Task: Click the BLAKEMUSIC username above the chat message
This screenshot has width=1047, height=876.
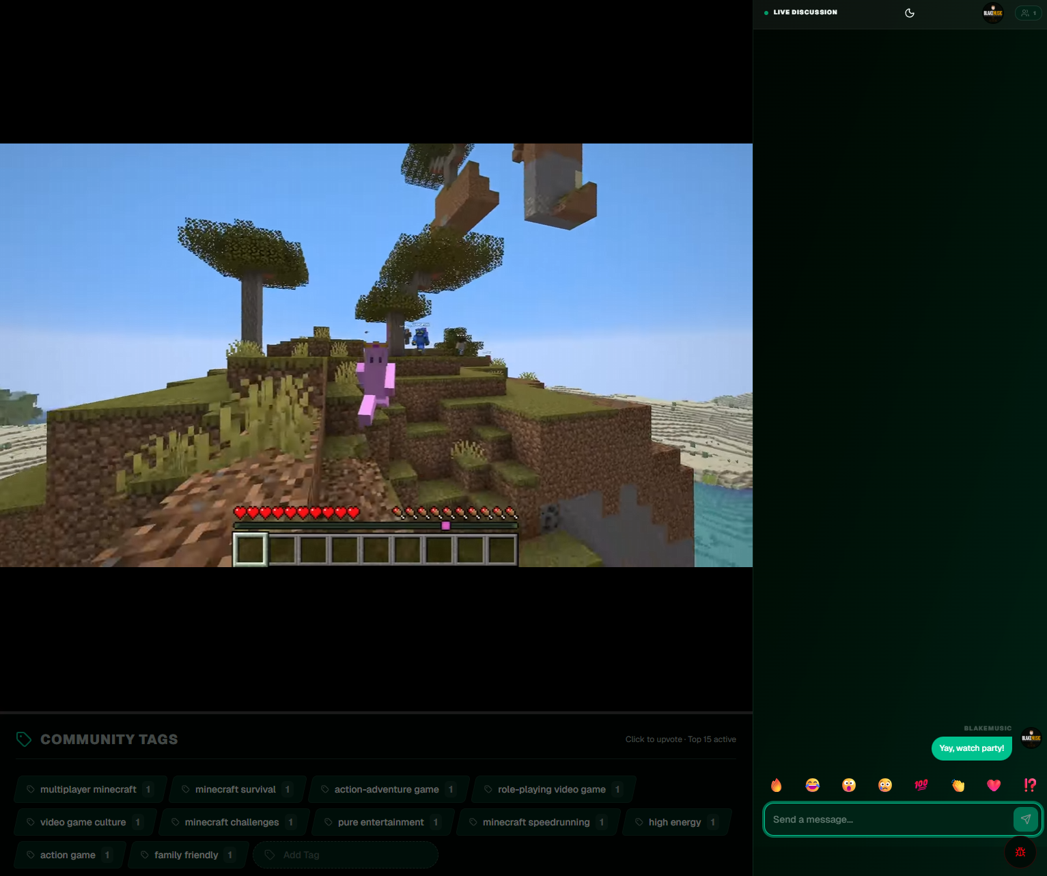Action: [987, 728]
